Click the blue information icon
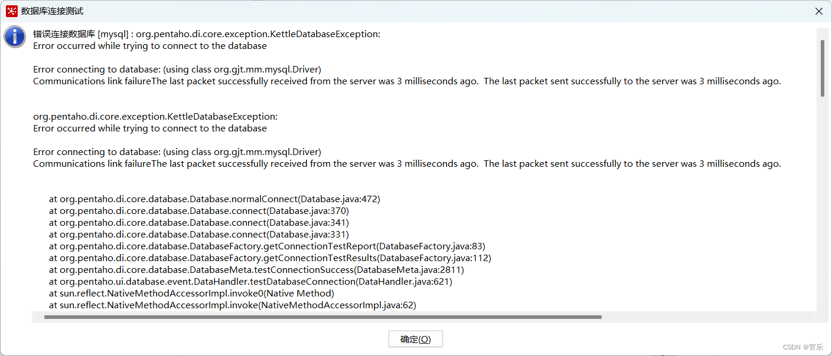The height and width of the screenshot is (356, 832). [x=15, y=37]
